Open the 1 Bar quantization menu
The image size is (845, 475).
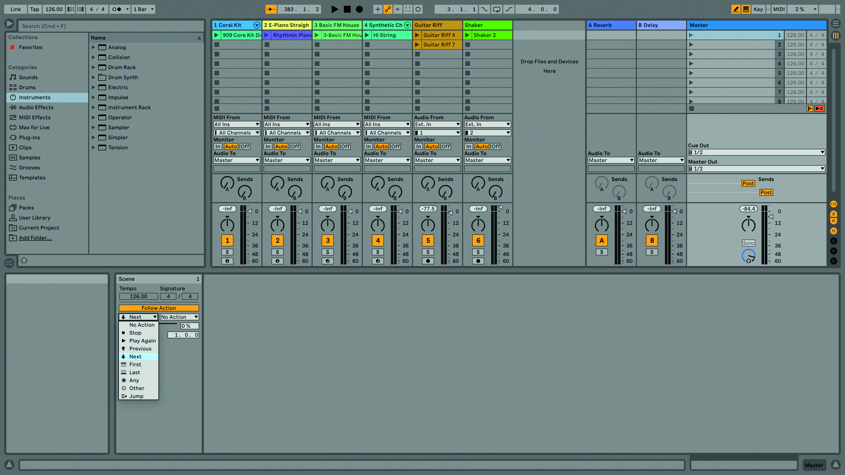coord(143,9)
